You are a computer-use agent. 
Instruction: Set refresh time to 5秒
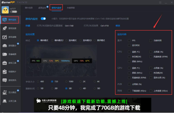95,89
